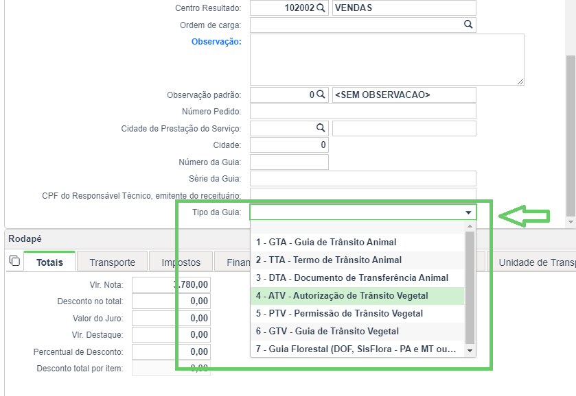
Task: Focus the CPF do Responsável Técnico field
Action: 363,194
